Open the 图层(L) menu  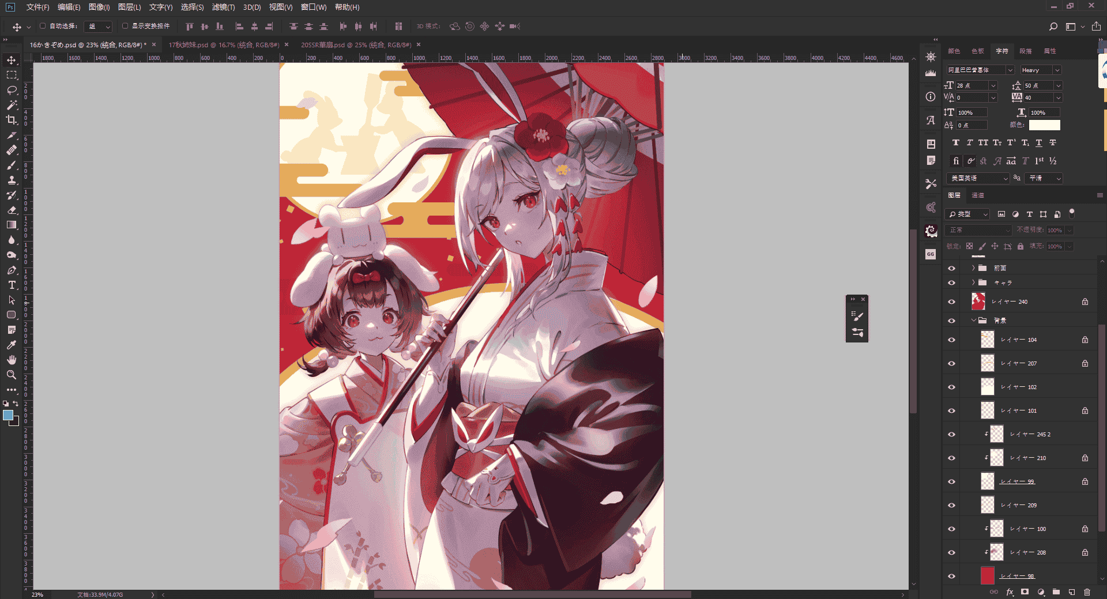coord(129,7)
